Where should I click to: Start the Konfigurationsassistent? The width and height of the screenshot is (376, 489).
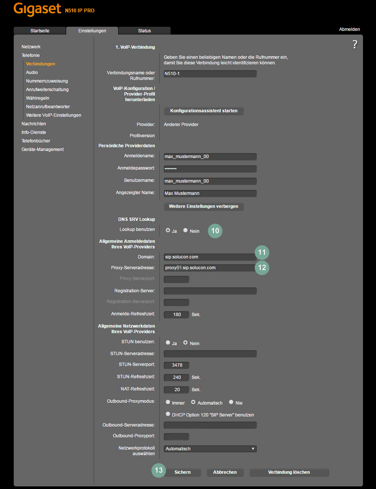(x=204, y=111)
